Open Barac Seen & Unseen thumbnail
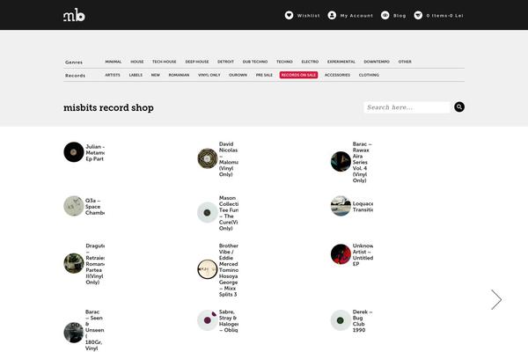The width and height of the screenshot is (528, 352). click(74, 333)
